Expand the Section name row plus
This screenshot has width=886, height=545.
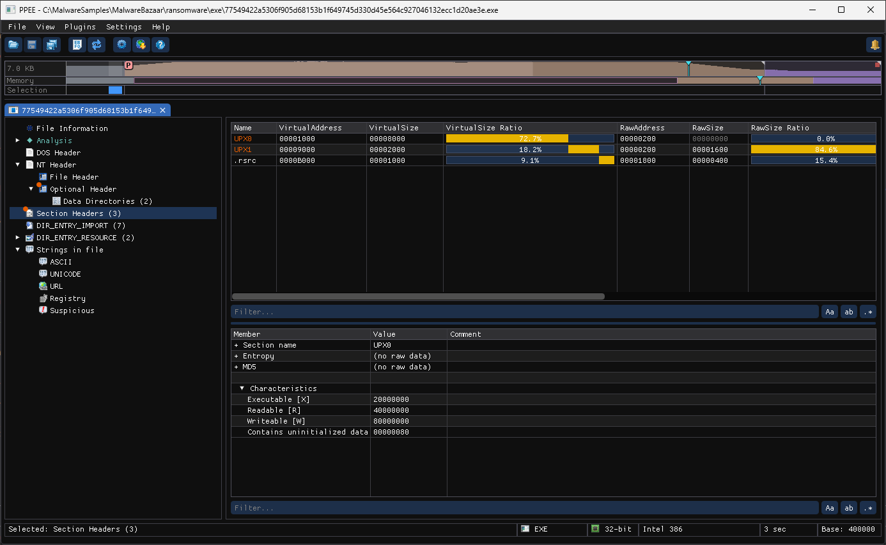[x=237, y=345]
